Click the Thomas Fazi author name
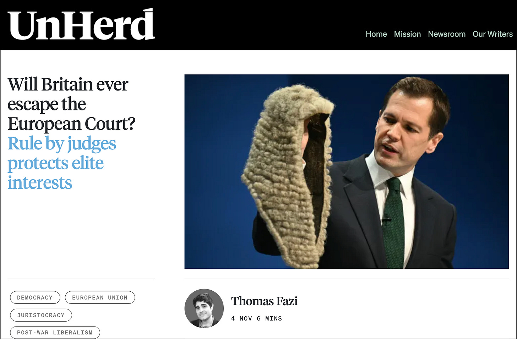Image resolution: width=517 pixels, height=340 pixels. coord(264,301)
